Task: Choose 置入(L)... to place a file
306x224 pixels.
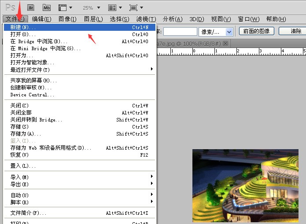Action: pos(80,166)
